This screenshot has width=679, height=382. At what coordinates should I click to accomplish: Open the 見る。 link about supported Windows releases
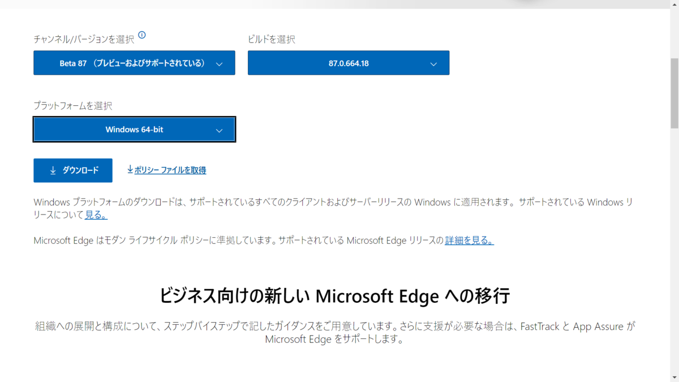(96, 215)
